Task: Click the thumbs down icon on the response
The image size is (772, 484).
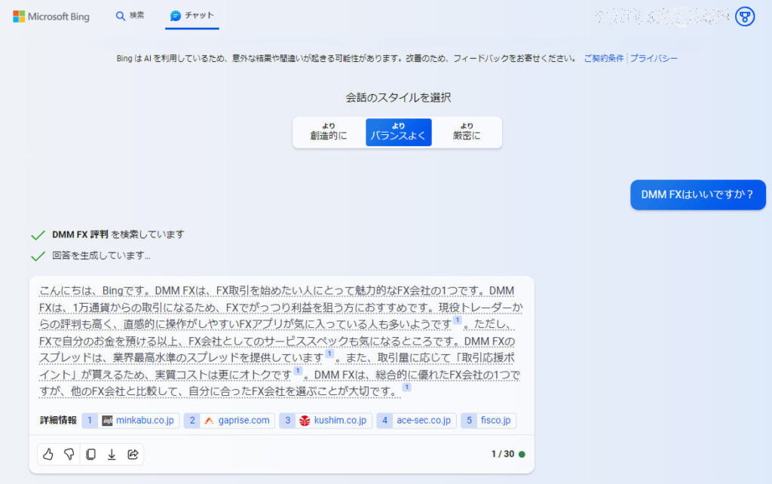Action: pyautogui.click(x=69, y=455)
